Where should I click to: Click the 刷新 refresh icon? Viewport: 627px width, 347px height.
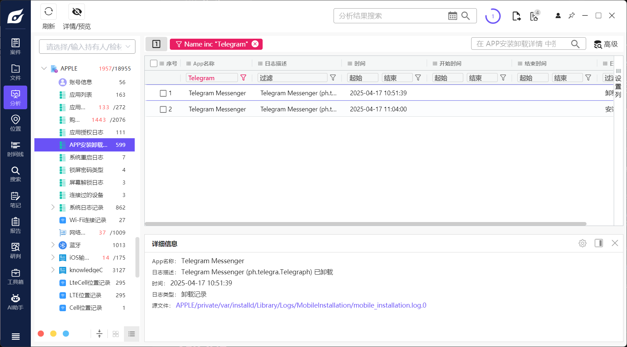click(49, 12)
